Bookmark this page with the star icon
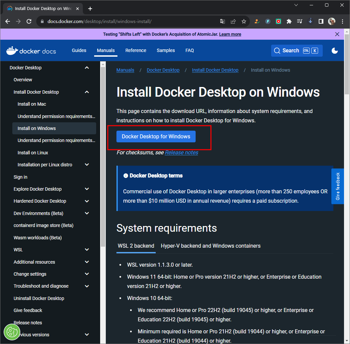 pos(244,21)
